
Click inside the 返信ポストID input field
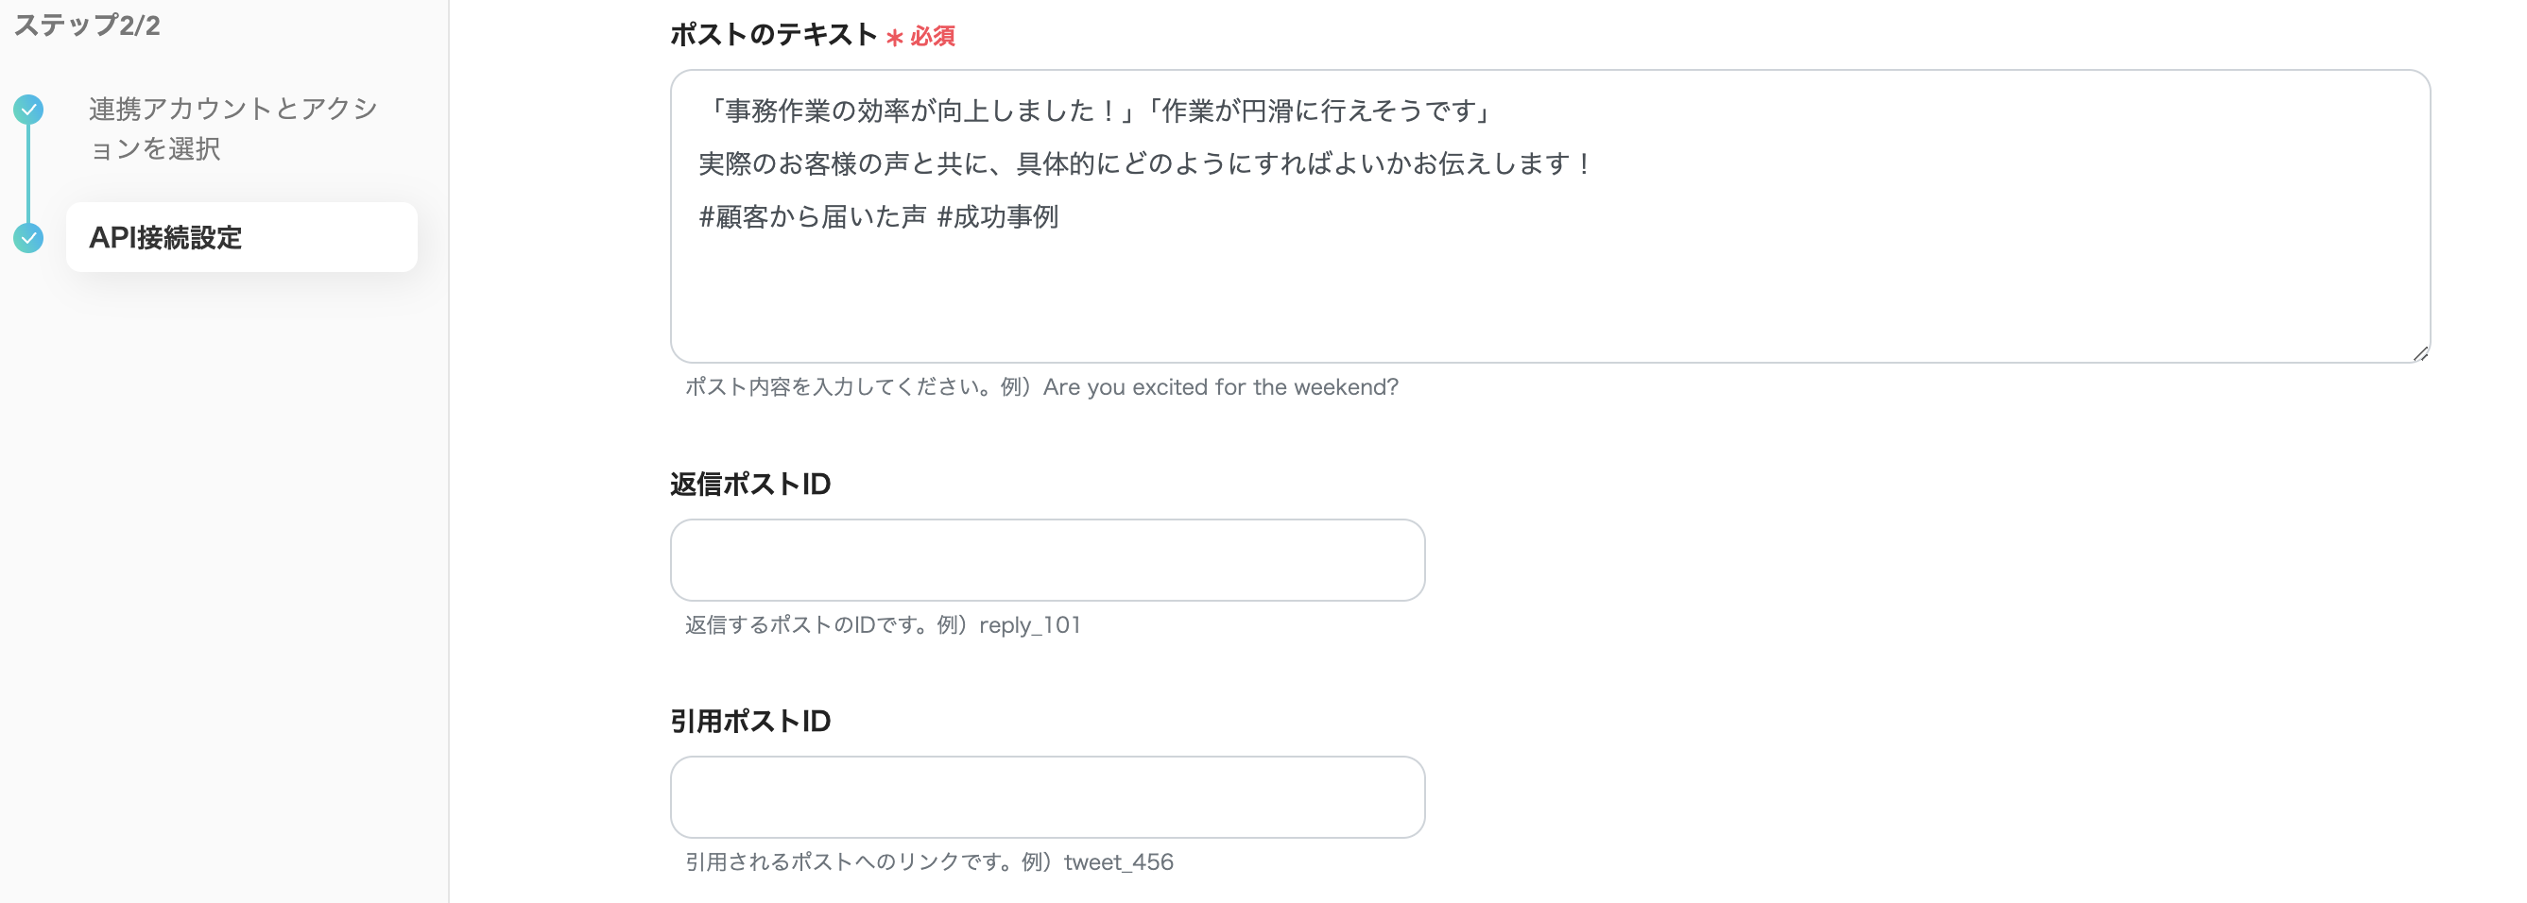tap(1046, 559)
